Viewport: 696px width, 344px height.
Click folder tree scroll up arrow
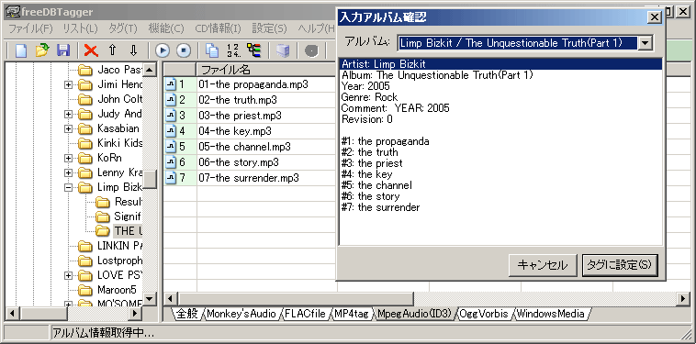tap(150, 70)
